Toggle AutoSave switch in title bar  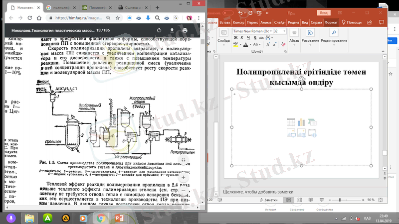tap(228, 13)
